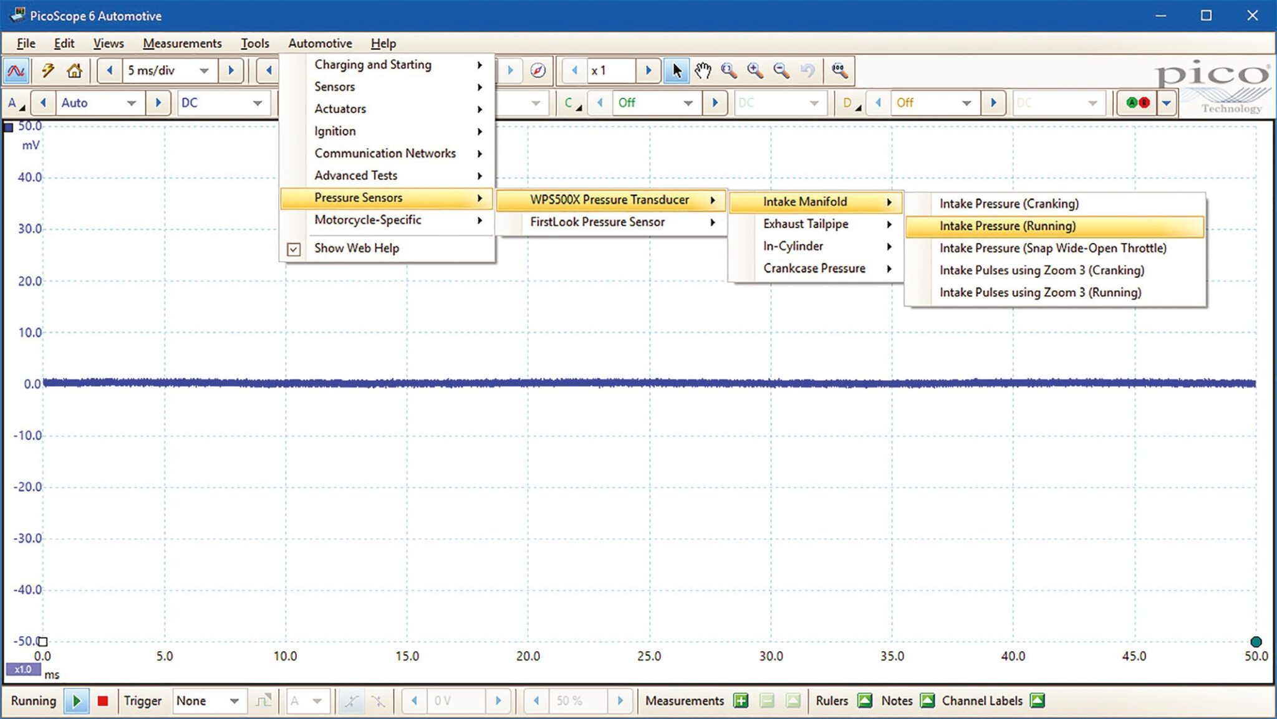Click the home icon in toolbar

coord(74,70)
